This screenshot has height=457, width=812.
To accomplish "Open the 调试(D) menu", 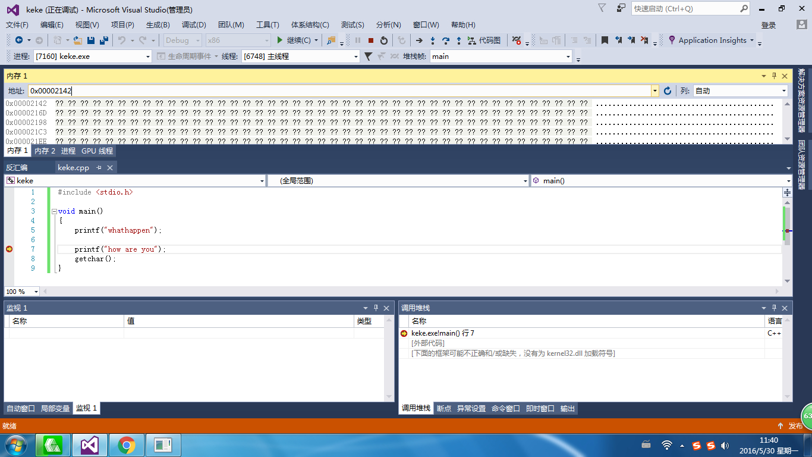I will point(194,25).
